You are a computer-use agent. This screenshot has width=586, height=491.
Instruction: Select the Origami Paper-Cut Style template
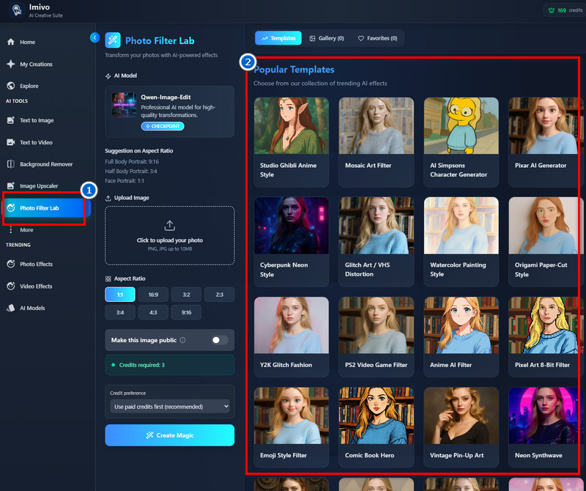click(x=546, y=242)
